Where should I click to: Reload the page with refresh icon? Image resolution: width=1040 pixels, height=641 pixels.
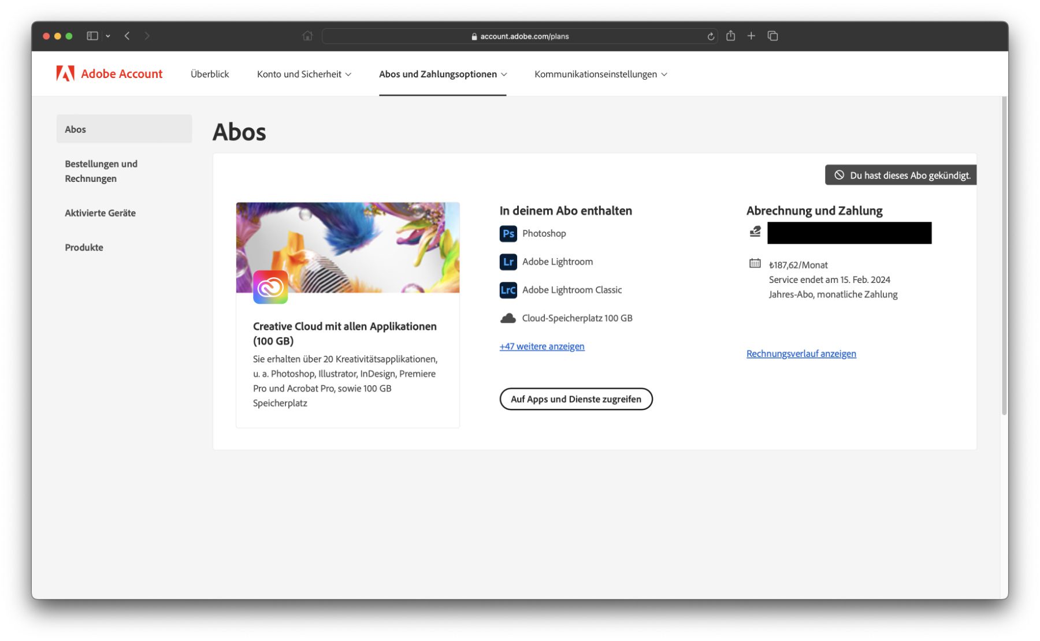click(x=711, y=36)
